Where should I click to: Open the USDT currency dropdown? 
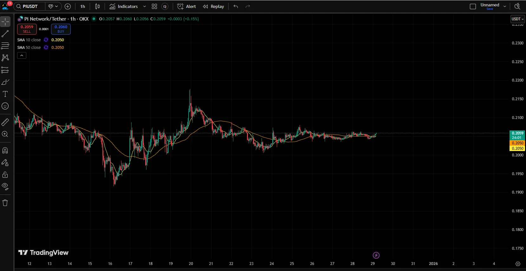pyautogui.click(x=517, y=19)
